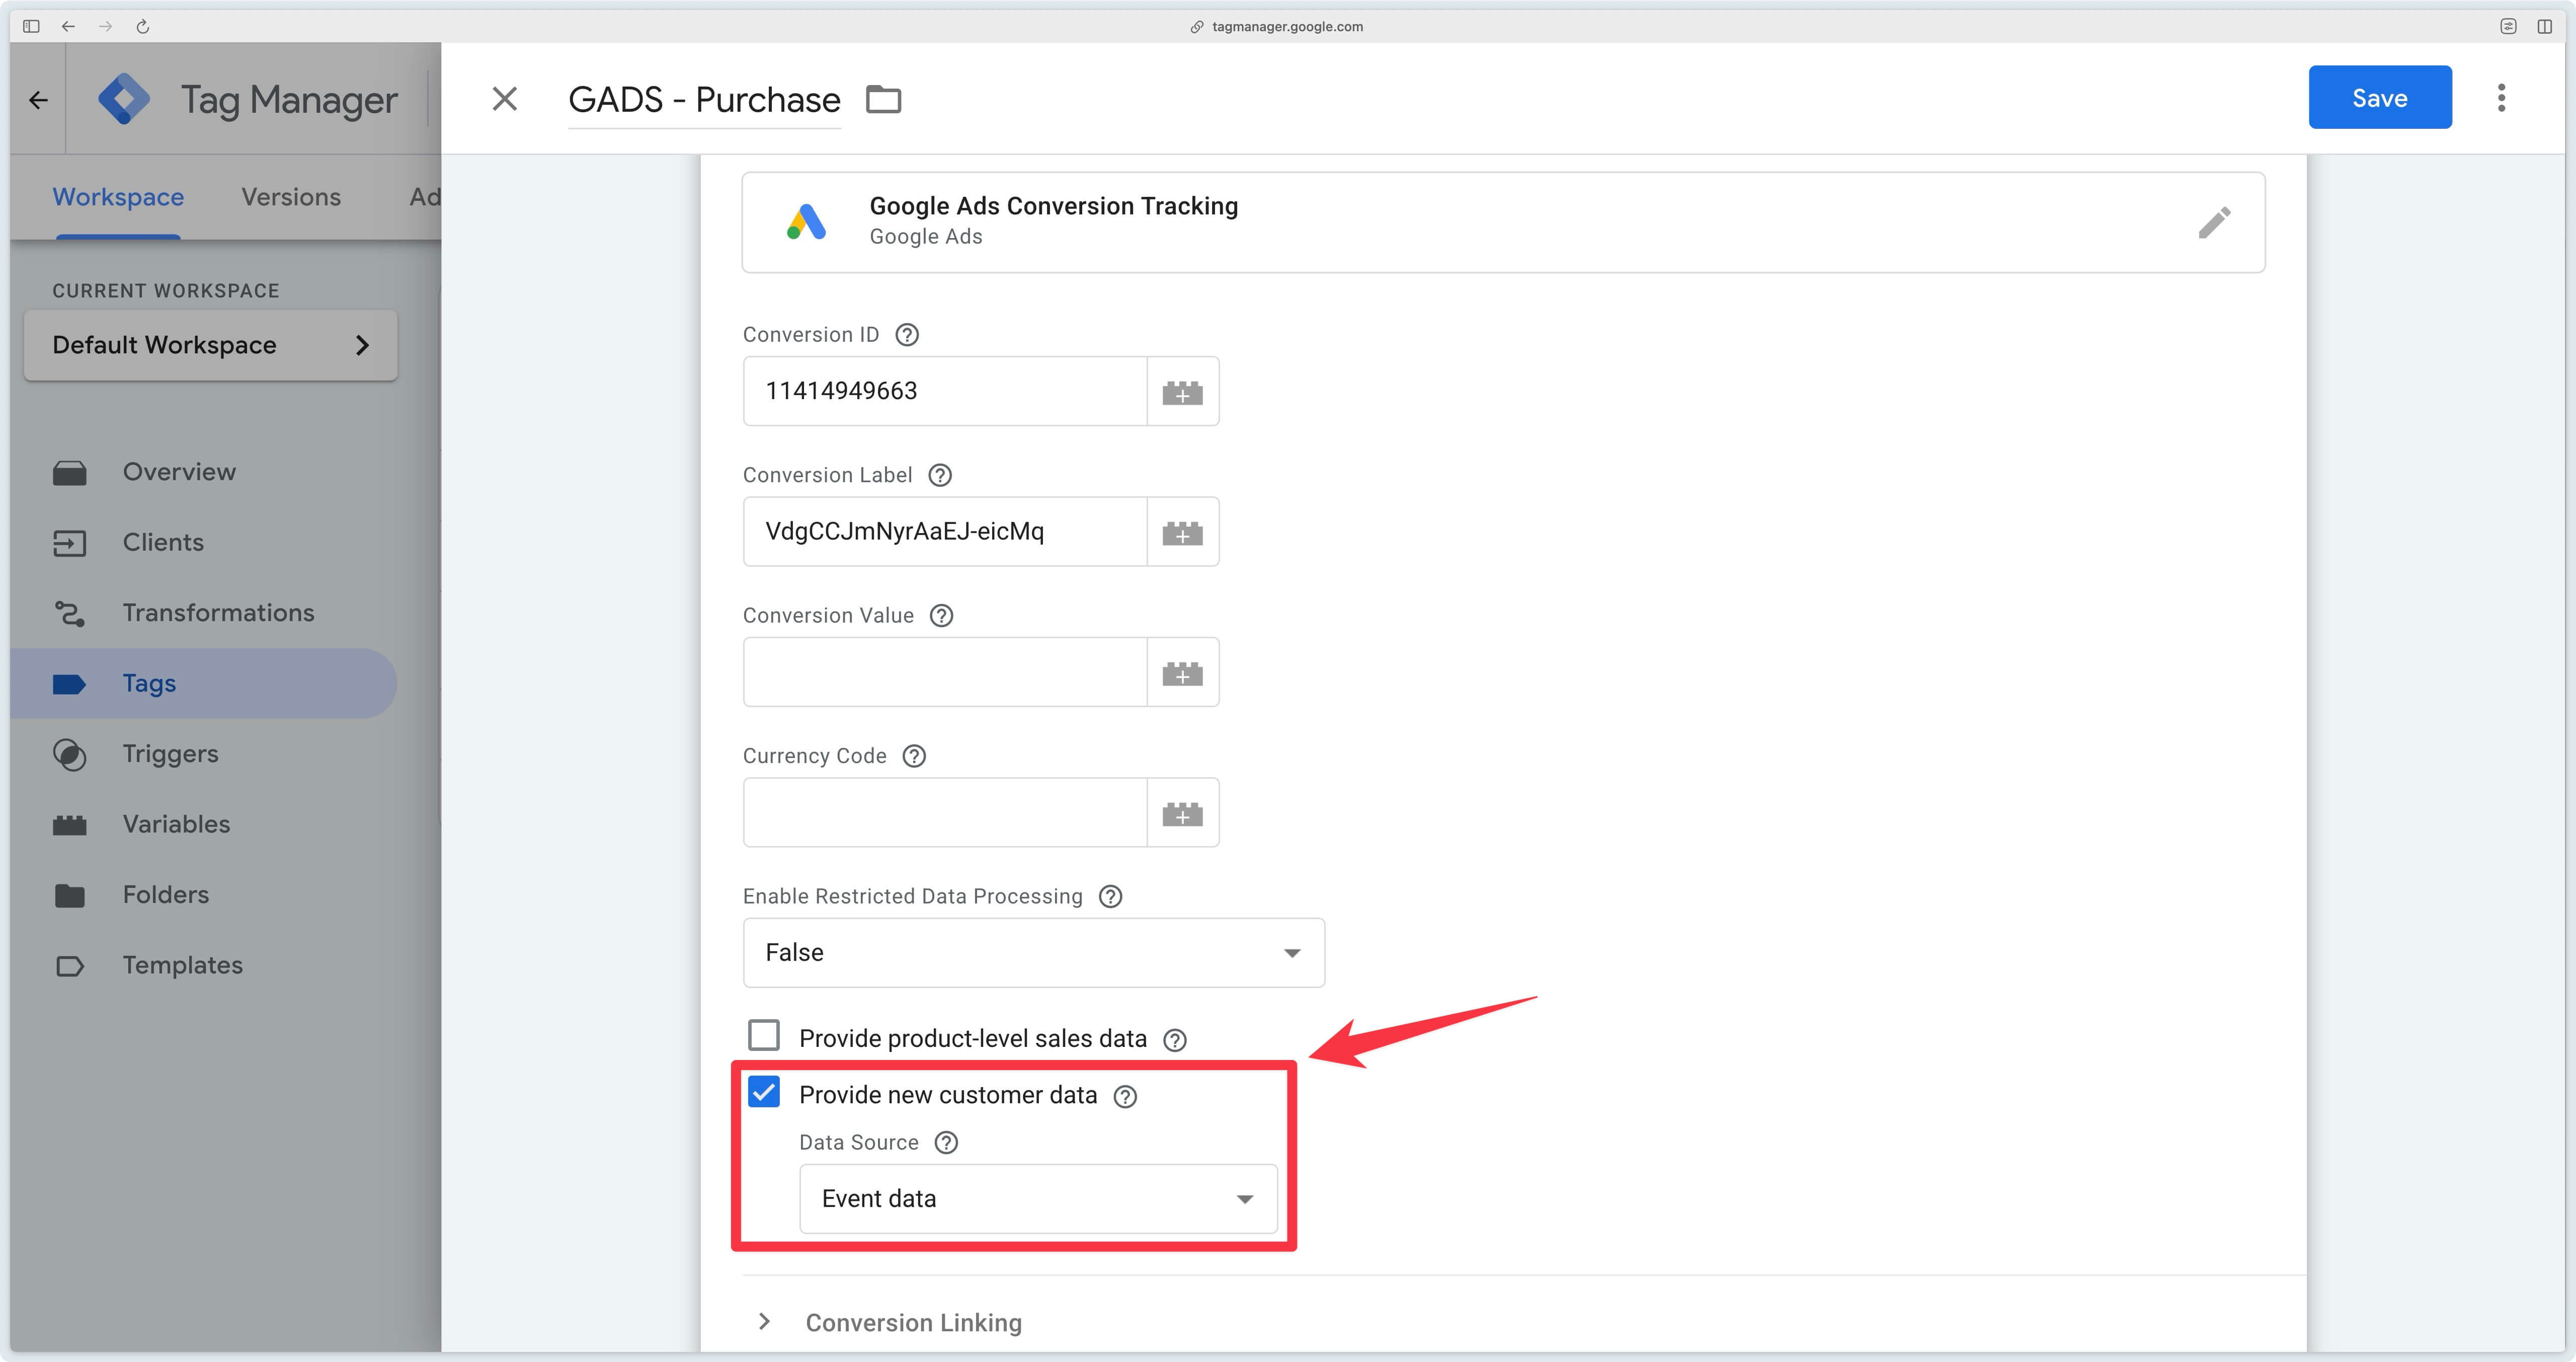Open Templates in sidebar

[x=182, y=966]
